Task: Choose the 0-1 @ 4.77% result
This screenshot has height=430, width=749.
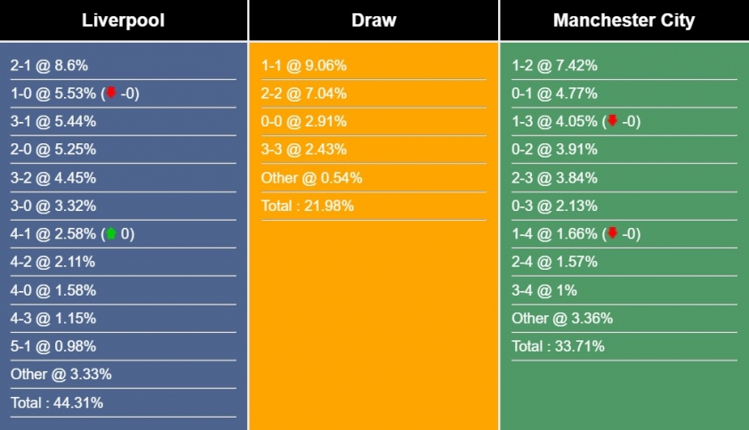Action: pyautogui.click(x=554, y=93)
